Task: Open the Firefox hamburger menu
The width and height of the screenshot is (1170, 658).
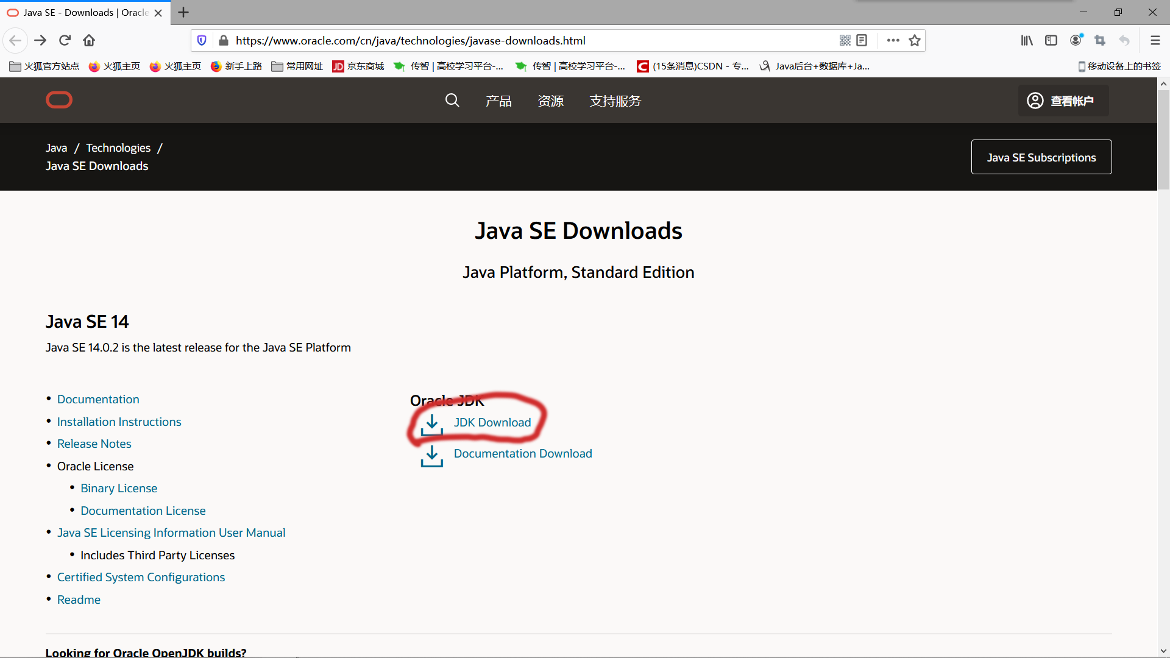Action: coord(1155,40)
